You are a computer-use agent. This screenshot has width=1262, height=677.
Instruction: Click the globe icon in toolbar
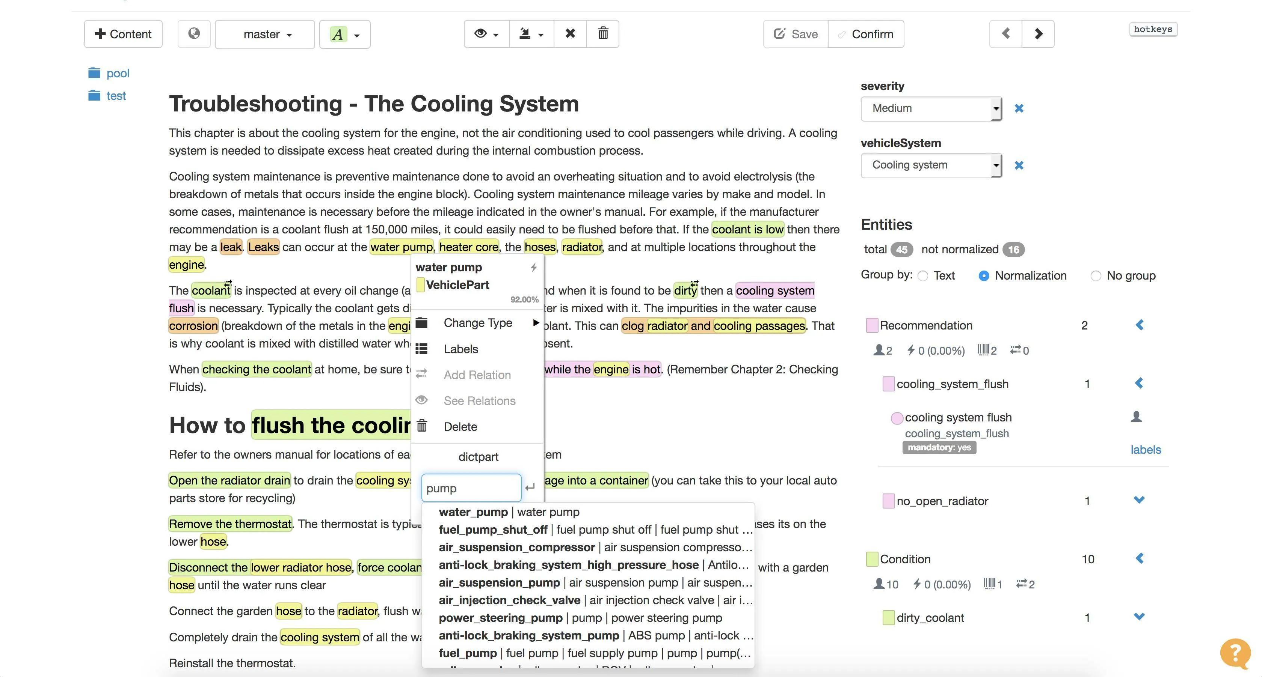point(194,34)
